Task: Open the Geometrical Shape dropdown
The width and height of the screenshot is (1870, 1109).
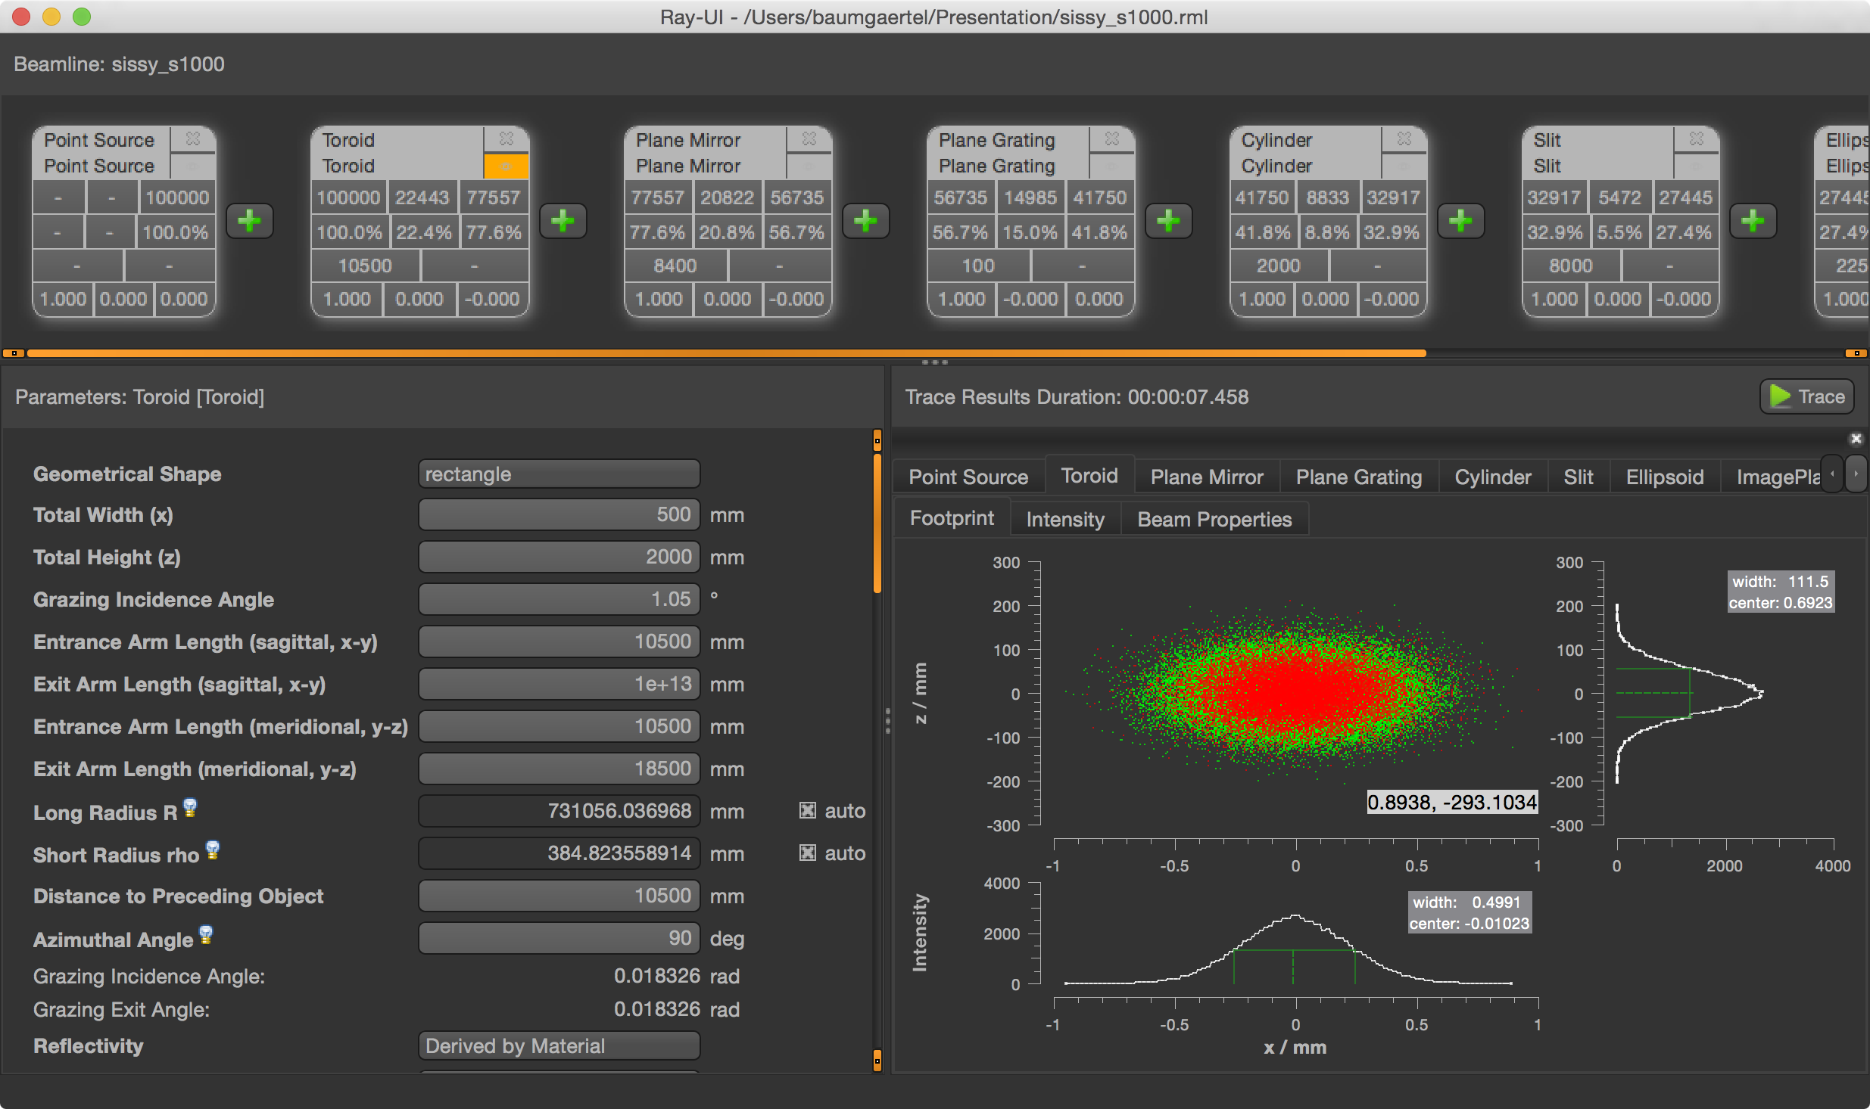Action: point(558,474)
